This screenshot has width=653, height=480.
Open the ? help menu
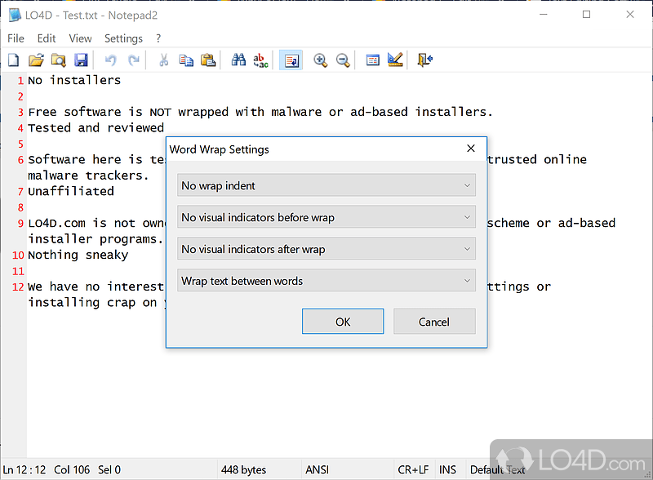158,38
